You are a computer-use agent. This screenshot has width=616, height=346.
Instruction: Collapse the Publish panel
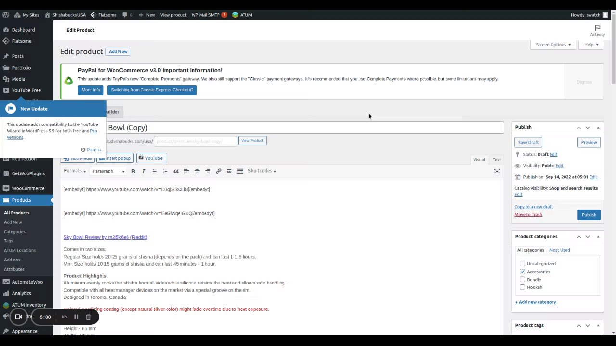pyautogui.click(x=598, y=127)
